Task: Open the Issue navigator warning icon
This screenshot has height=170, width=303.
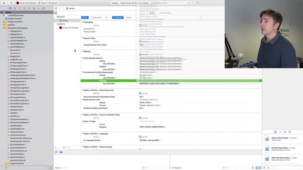Action: [x=25, y=8]
